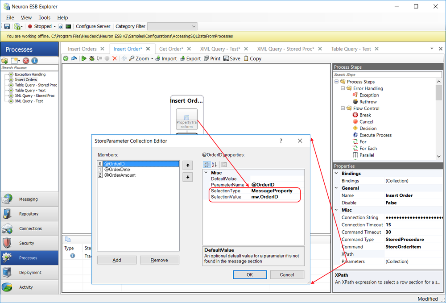Click the new folder icon in Processes panel
446x303 pixels.
(x=4, y=61)
